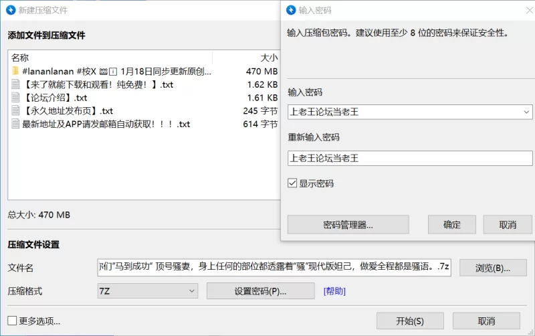
Task: Click the 1.62 KB size cell
Action: [262, 84]
